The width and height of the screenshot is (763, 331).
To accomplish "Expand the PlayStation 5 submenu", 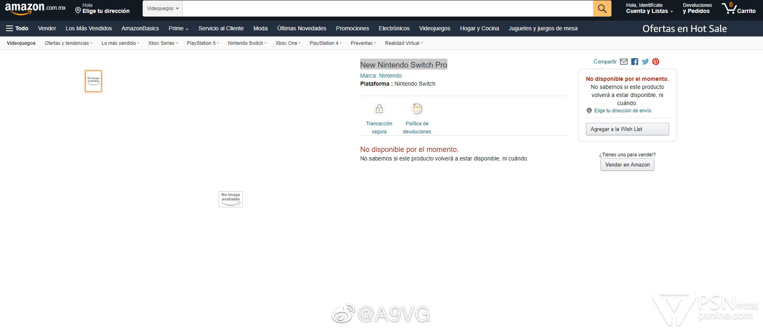I will (202, 43).
